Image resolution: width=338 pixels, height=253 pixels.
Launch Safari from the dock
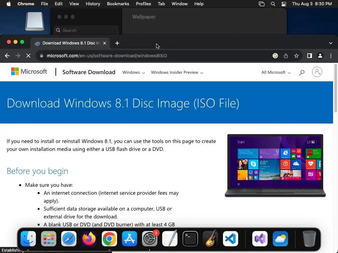(69, 239)
